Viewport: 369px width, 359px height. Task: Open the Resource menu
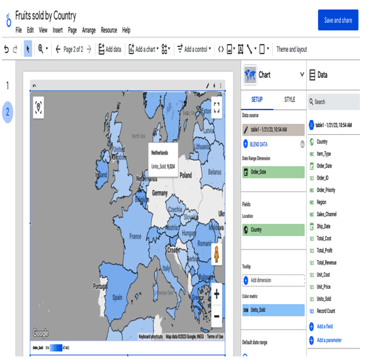tap(109, 30)
